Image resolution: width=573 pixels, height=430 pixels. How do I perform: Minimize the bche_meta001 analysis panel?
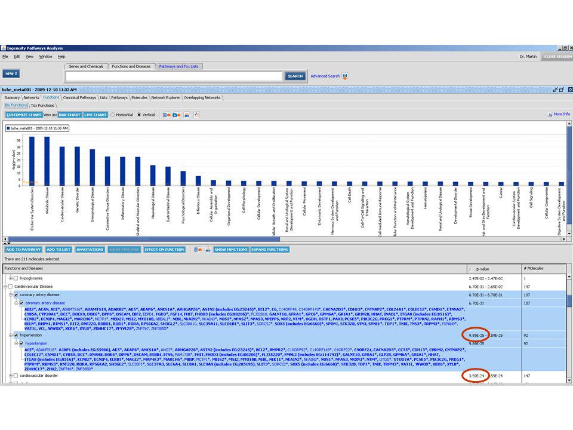555,90
